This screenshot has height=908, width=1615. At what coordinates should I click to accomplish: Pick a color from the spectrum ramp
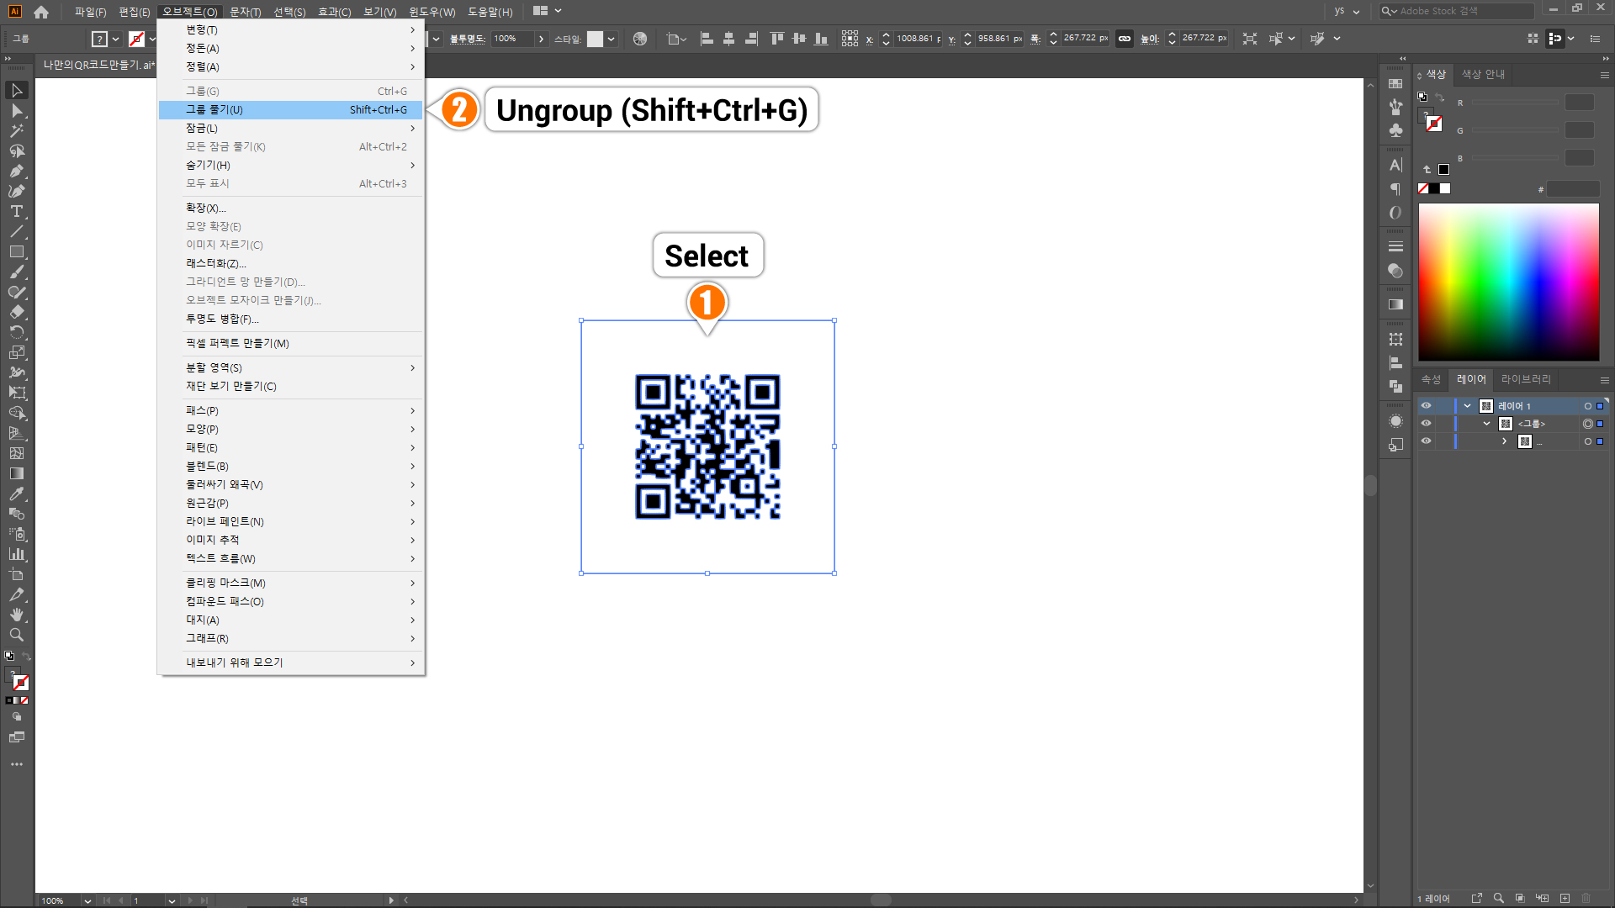coord(1508,282)
